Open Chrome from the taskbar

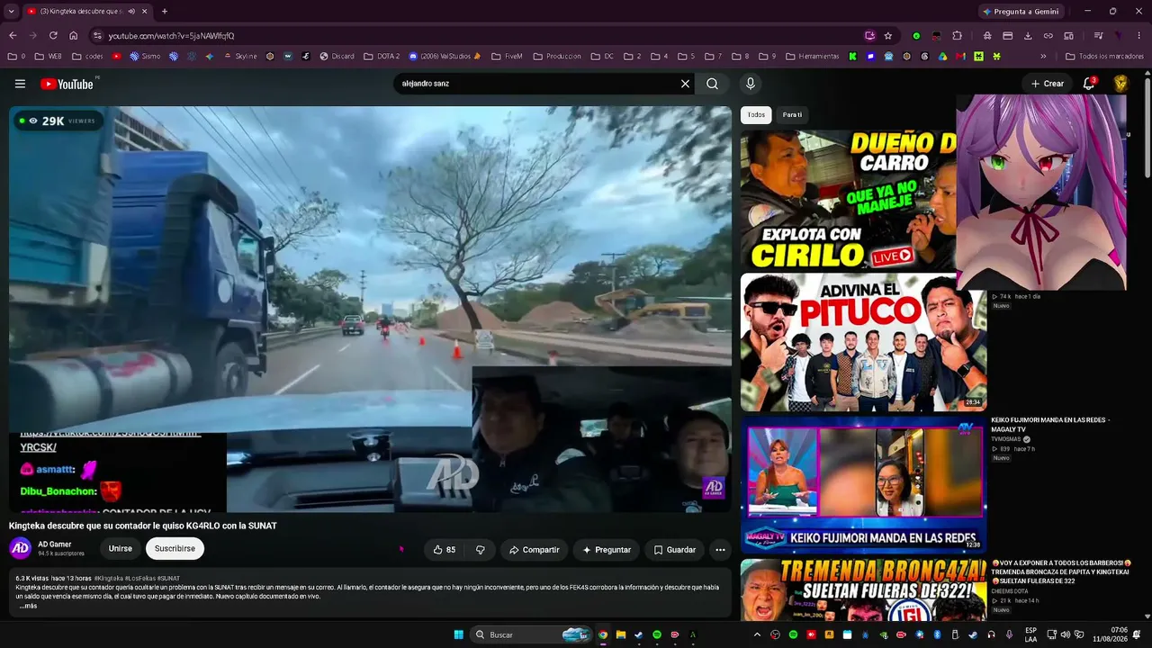coord(603,634)
